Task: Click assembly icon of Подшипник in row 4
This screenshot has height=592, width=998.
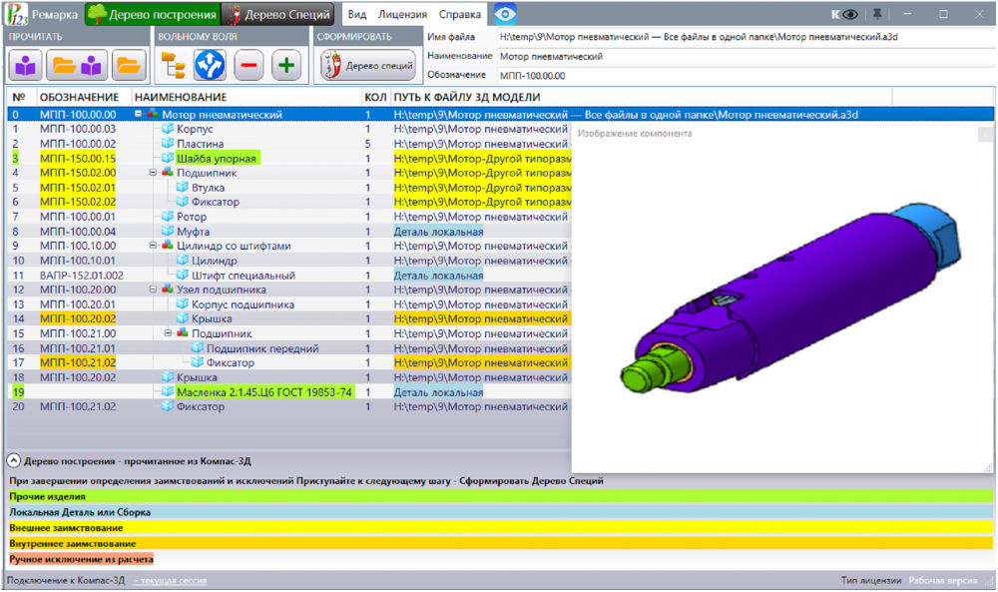Action: click(168, 173)
